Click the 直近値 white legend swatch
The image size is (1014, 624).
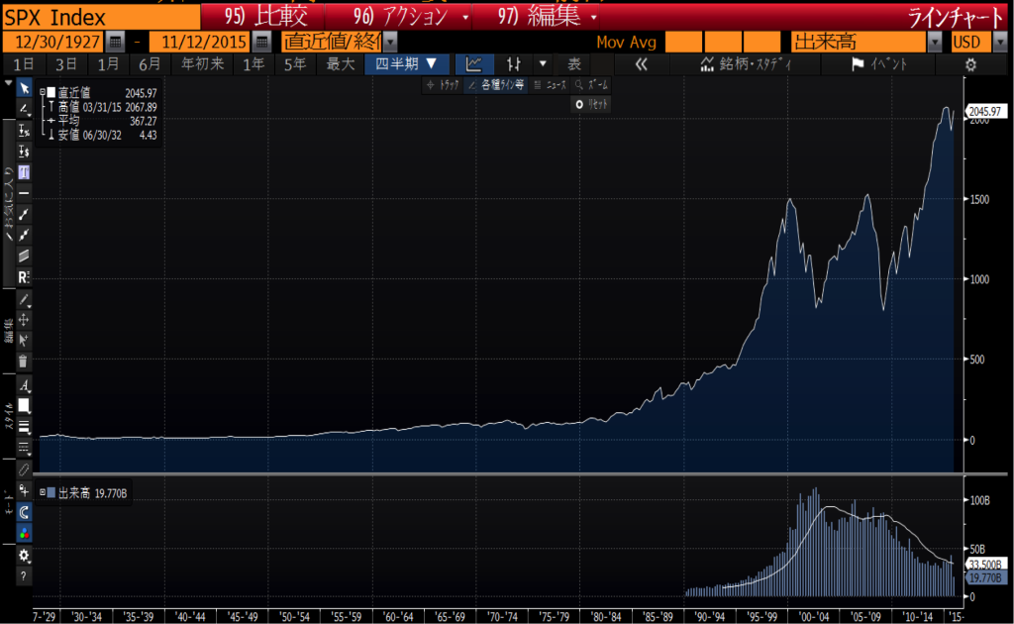(51, 92)
